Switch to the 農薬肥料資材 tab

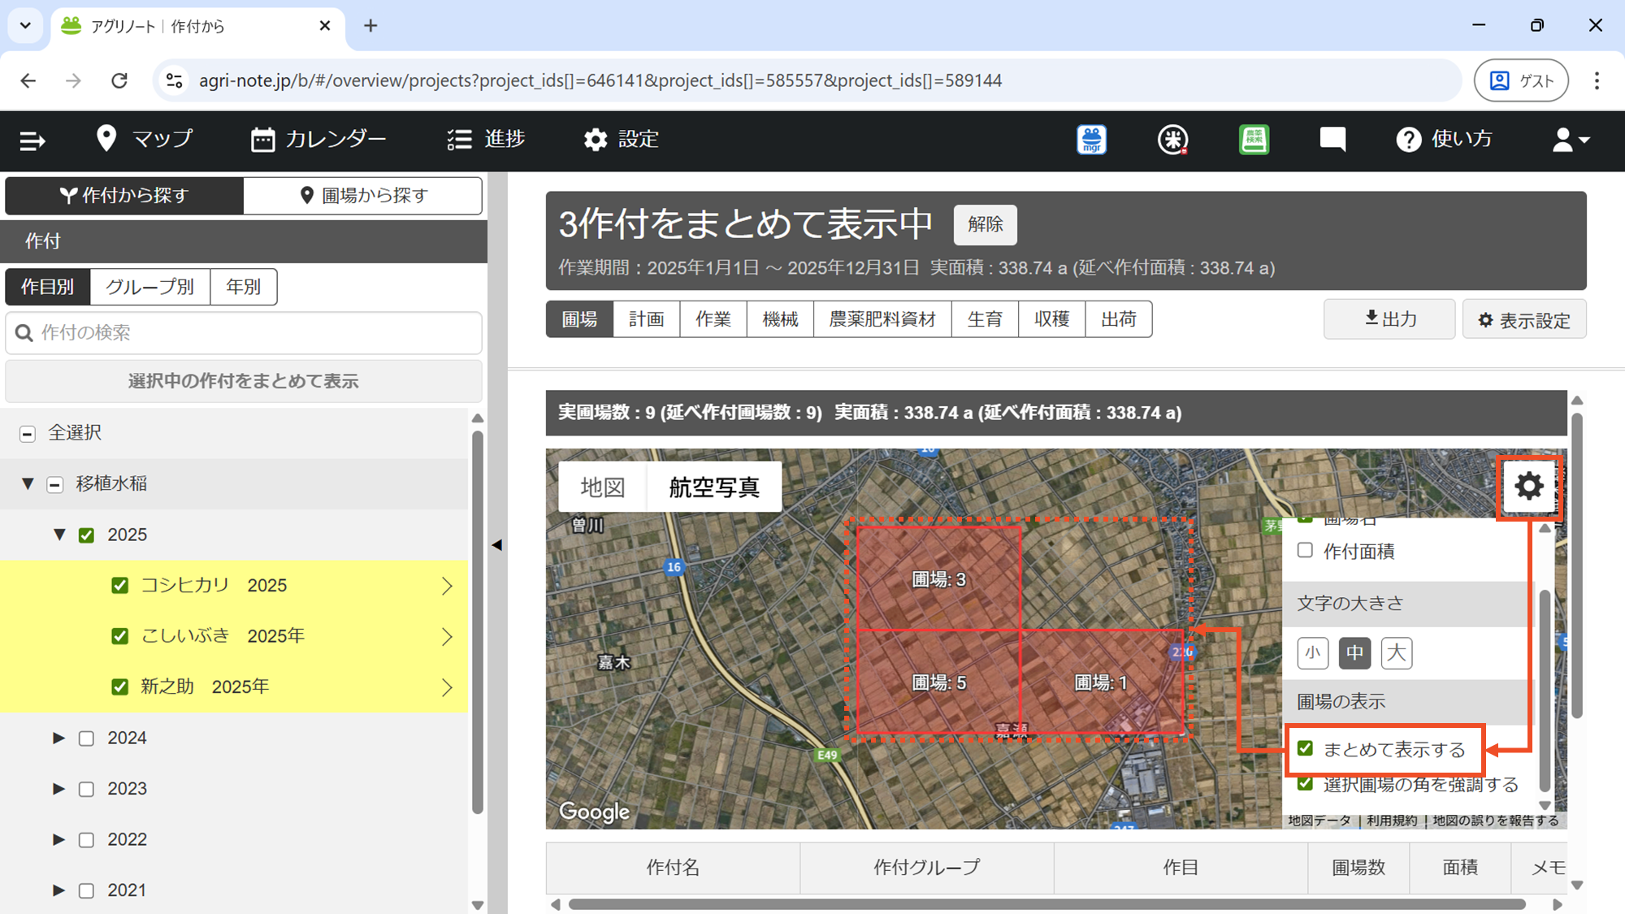click(x=882, y=319)
